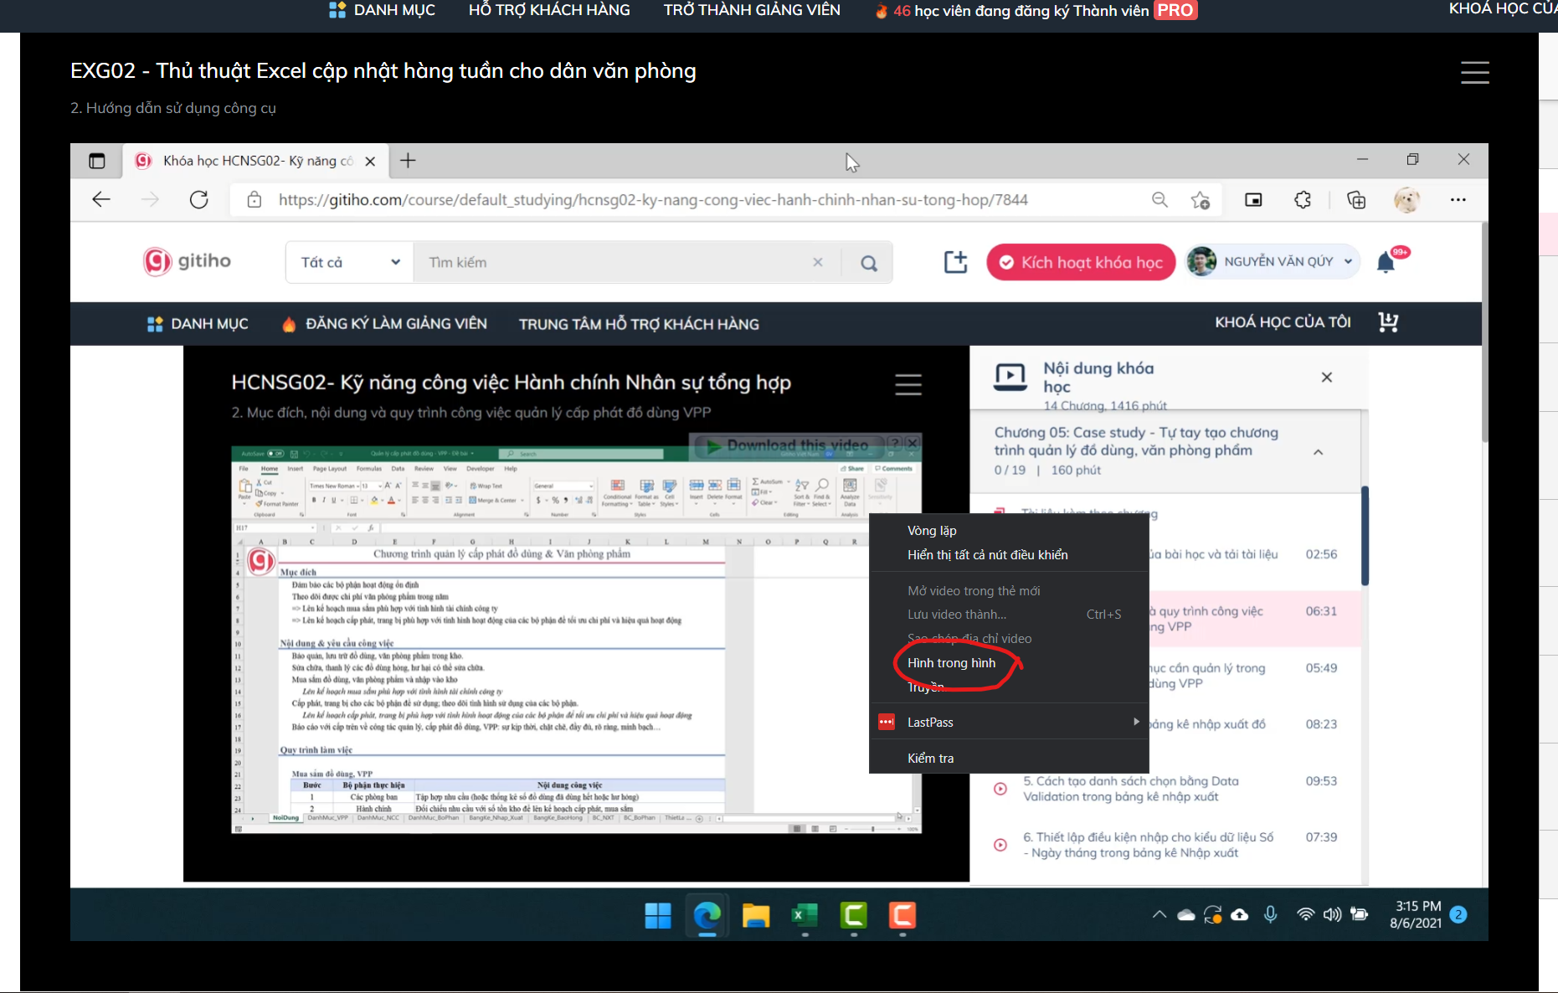Open the green Camtasia taskbar icon
Viewport: 1558px width, 993px height.
click(x=854, y=915)
